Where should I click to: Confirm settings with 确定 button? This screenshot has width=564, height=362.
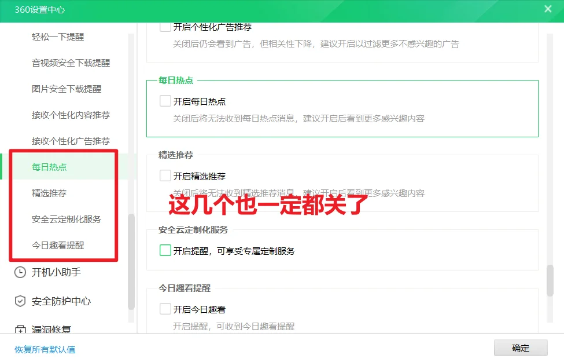tap(521, 348)
